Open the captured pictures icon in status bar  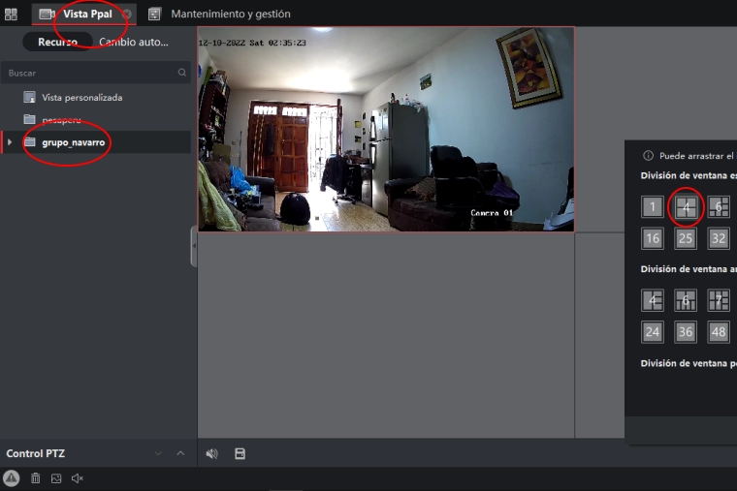(x=56, y=478)
